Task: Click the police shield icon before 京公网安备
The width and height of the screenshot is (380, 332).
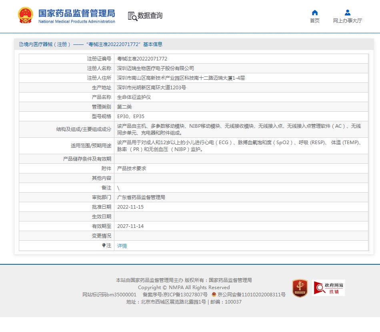Action: [214, 294]
